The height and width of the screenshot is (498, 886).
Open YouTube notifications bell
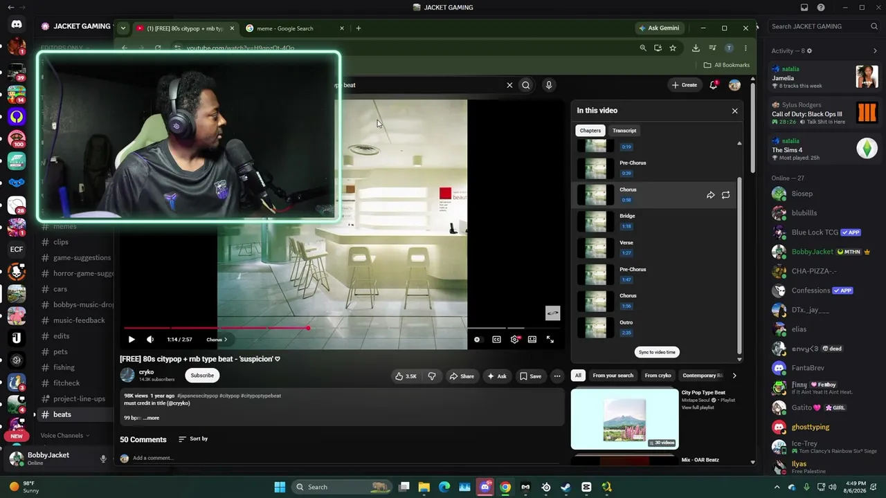pyautogui.click(x=714, y=85)
